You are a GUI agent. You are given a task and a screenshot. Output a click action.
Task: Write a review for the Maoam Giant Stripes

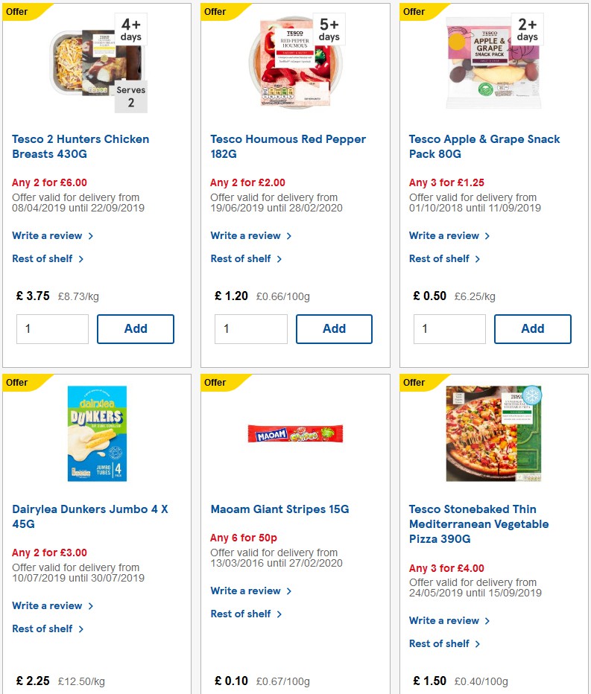tap(247, 590)
